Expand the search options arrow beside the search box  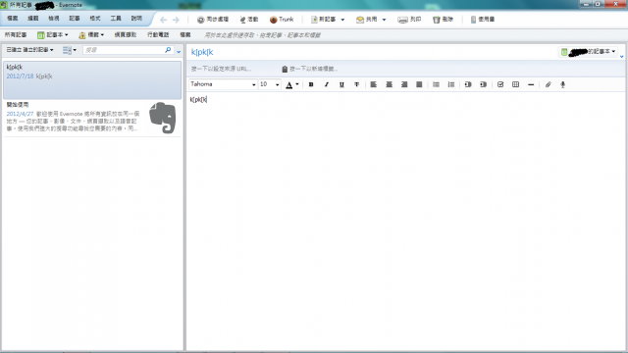[x=179, y=52]
